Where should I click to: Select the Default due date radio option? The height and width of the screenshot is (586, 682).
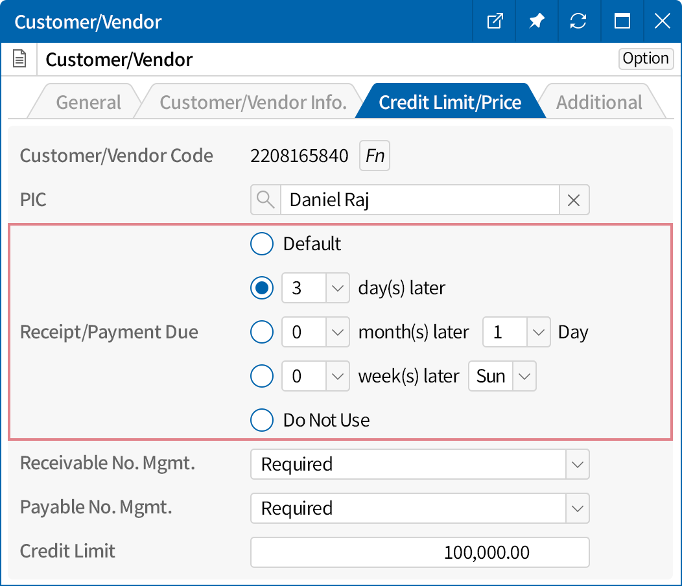pos(262,244)
